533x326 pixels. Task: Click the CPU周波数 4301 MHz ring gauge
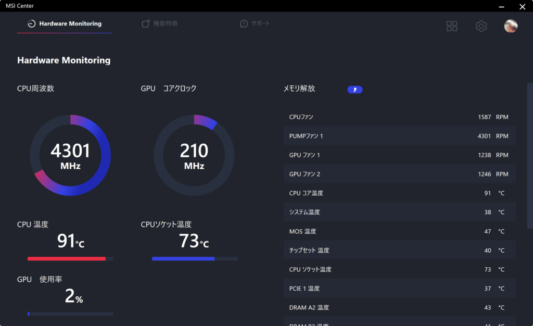pyautogui.click(x=70, y=155)
